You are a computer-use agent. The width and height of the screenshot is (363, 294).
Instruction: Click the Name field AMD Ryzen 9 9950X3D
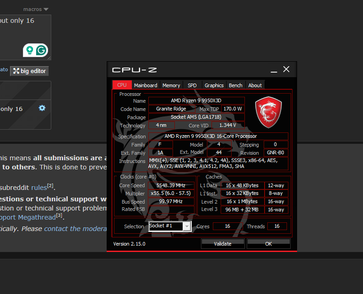click(x=196, y=101)
